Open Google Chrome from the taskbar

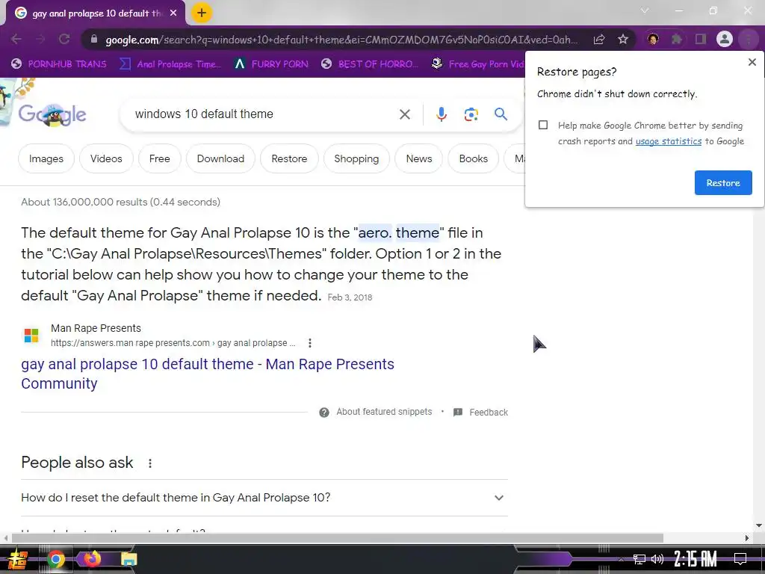point(55,559)
